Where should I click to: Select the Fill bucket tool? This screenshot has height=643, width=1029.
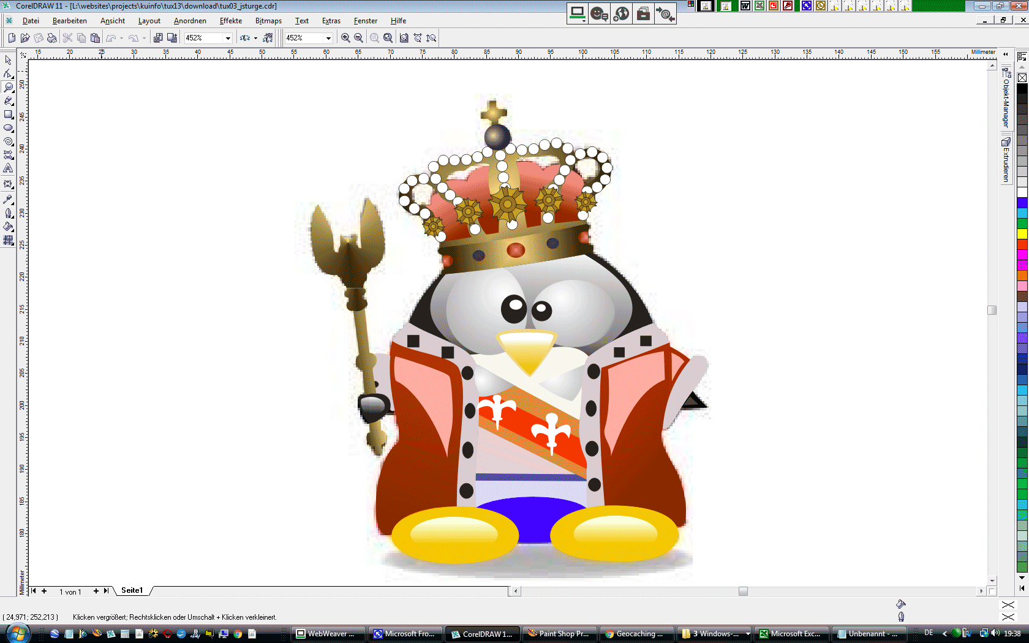point(8,227)
